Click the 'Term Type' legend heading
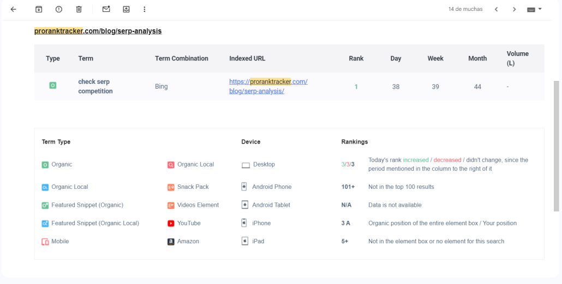562x284 pixels. pyautogui.click(x=56, y=142)
